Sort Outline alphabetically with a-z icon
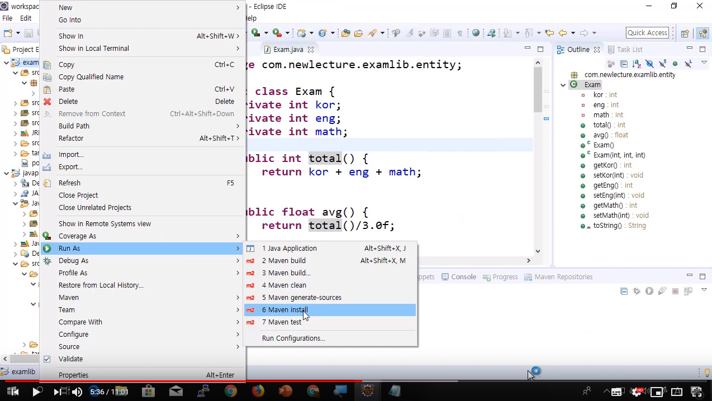This screenshot has height=401, width=712. [637, 64]
